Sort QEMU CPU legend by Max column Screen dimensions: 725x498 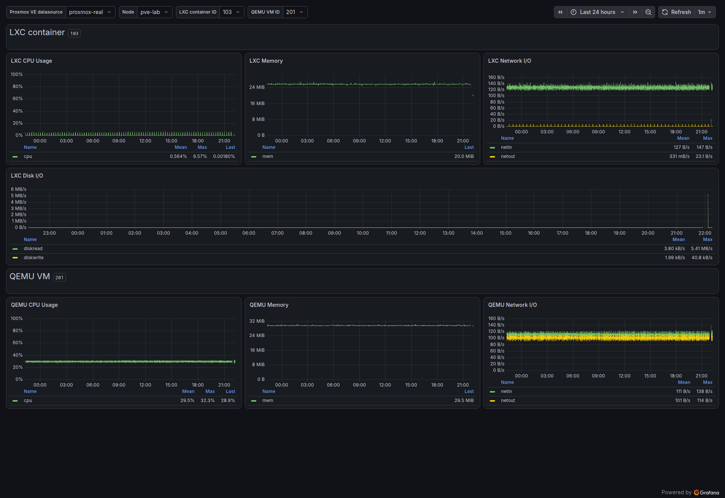pos(210,391)
